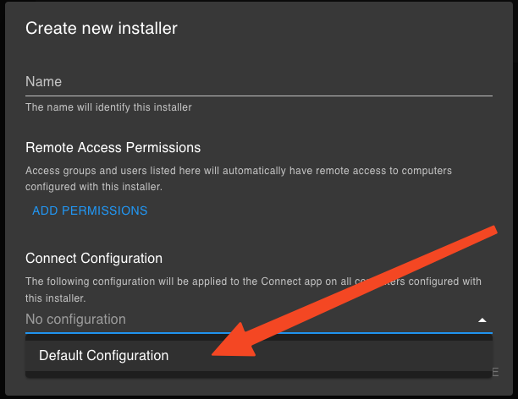
Task: Click the helper text under the Name field
Action: [x=108, y=107]
